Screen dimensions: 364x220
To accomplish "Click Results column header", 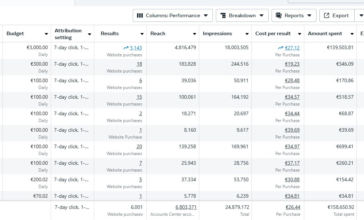I will (x=110, y=33).
